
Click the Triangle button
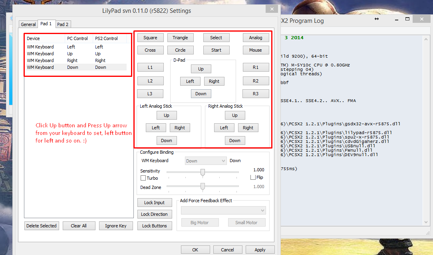pyautogui.click(x=180, y=38)
